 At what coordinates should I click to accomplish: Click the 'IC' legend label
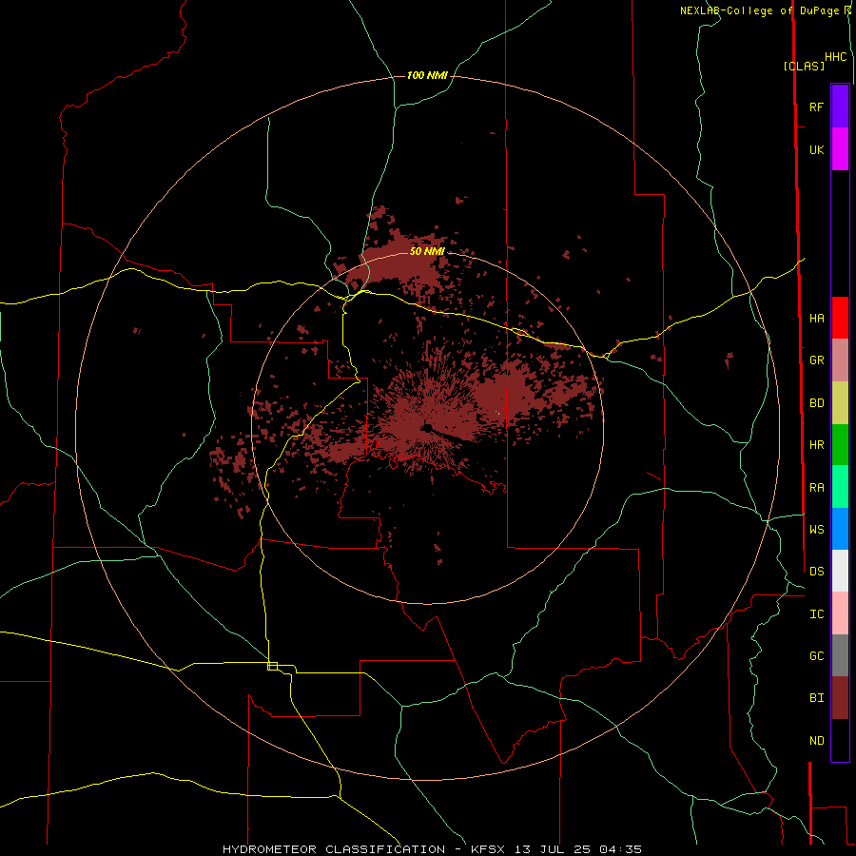click(816, 613)
